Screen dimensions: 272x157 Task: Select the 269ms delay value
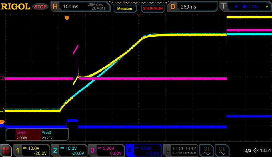pyautogui.click(x=188, y=7)
